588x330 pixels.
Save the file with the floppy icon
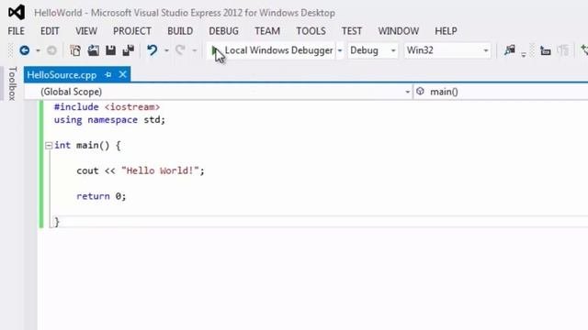pyautogui.click(x=110, y=50)
